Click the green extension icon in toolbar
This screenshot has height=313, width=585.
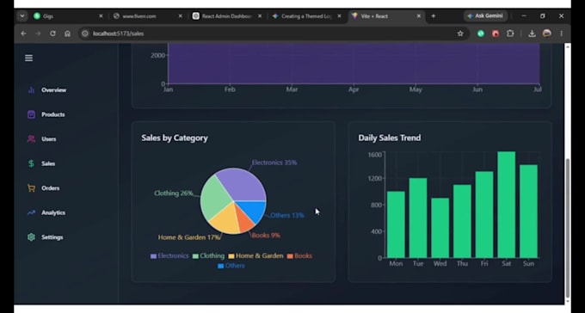481,34
